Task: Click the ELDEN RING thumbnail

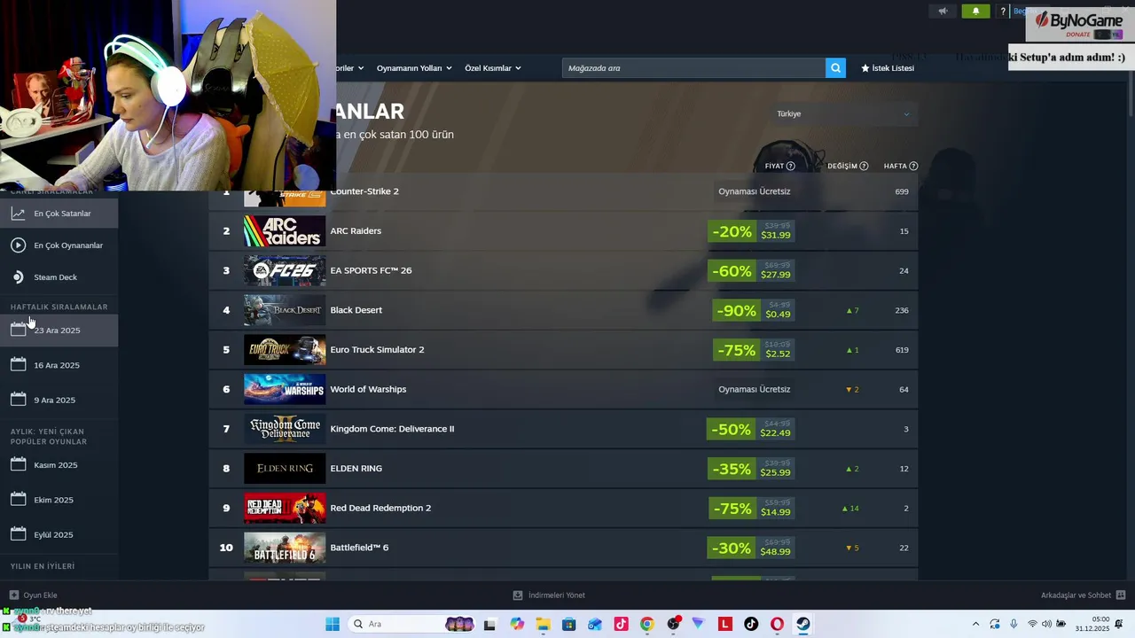Action: [x=285, y=469]
